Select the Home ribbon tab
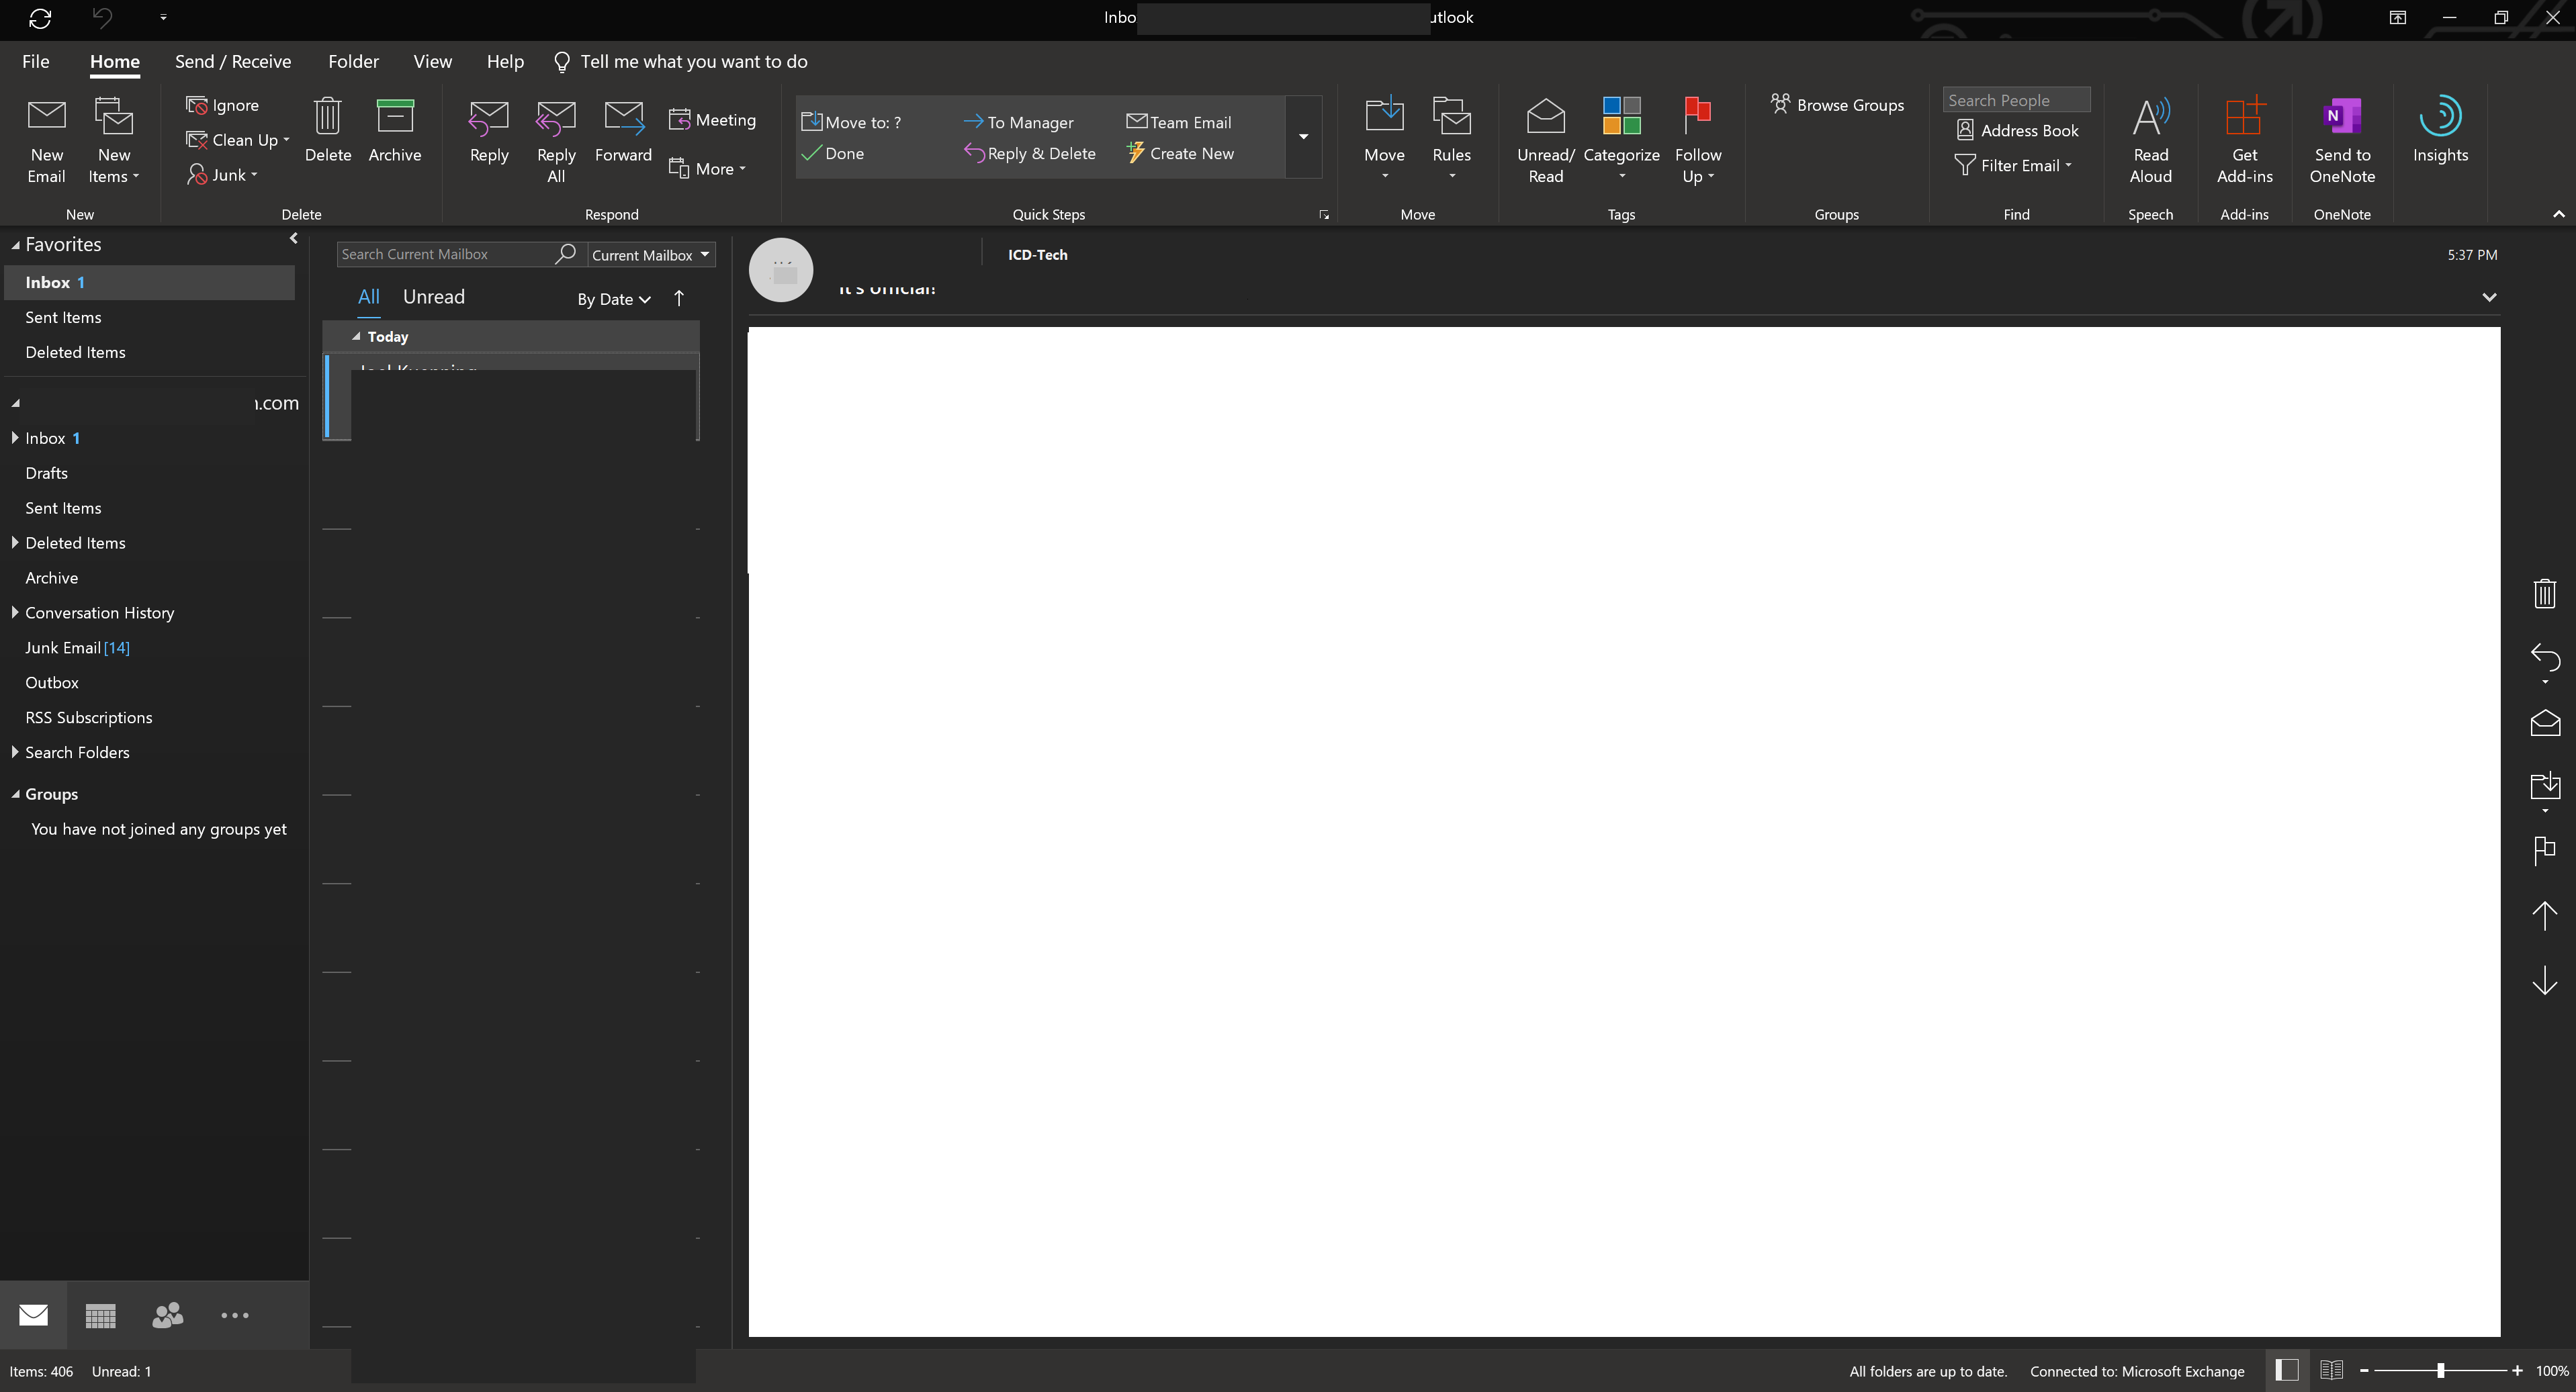The height and width of the screenshot is (1392, 2576). point(115,62)
